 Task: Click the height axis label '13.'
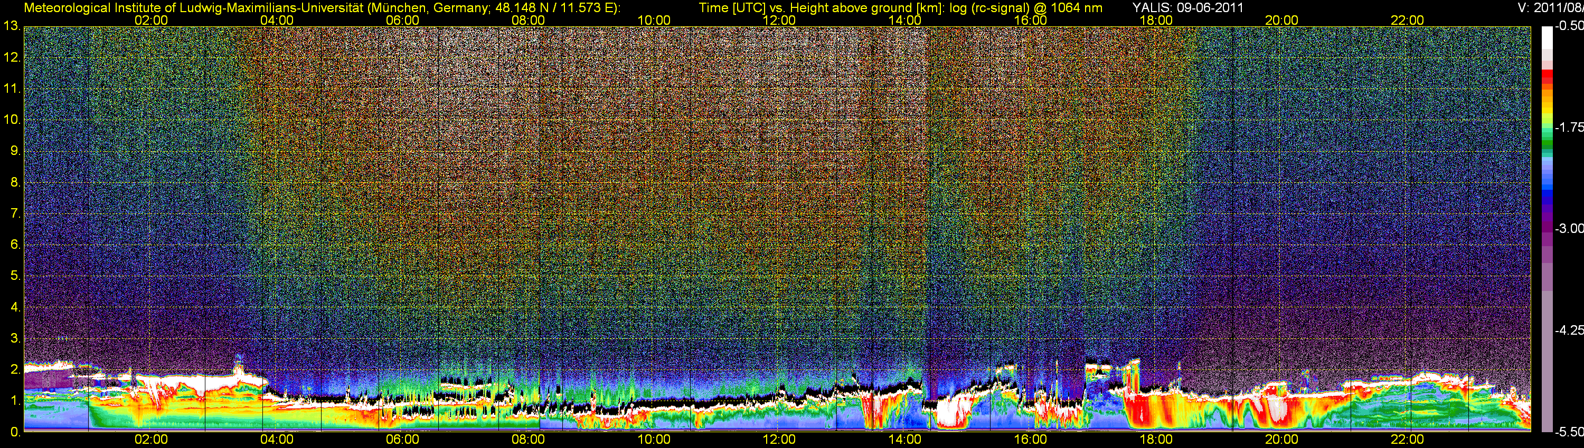[12, 26]
